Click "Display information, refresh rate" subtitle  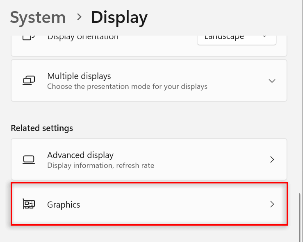coord(100,166)
